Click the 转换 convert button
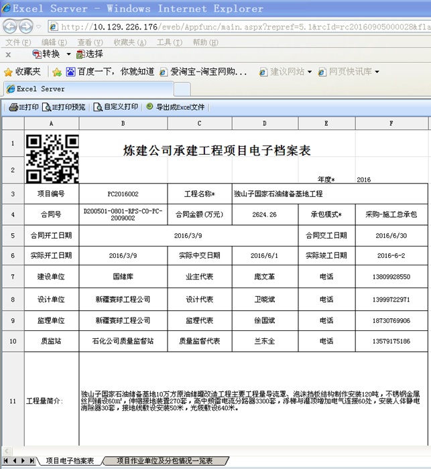 pos(46,54)
